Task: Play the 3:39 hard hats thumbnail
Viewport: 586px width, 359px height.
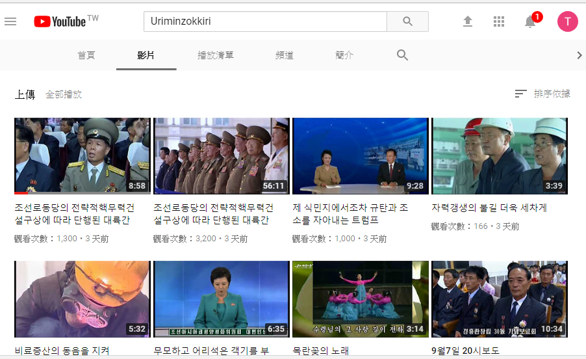Action: (500, 156)
